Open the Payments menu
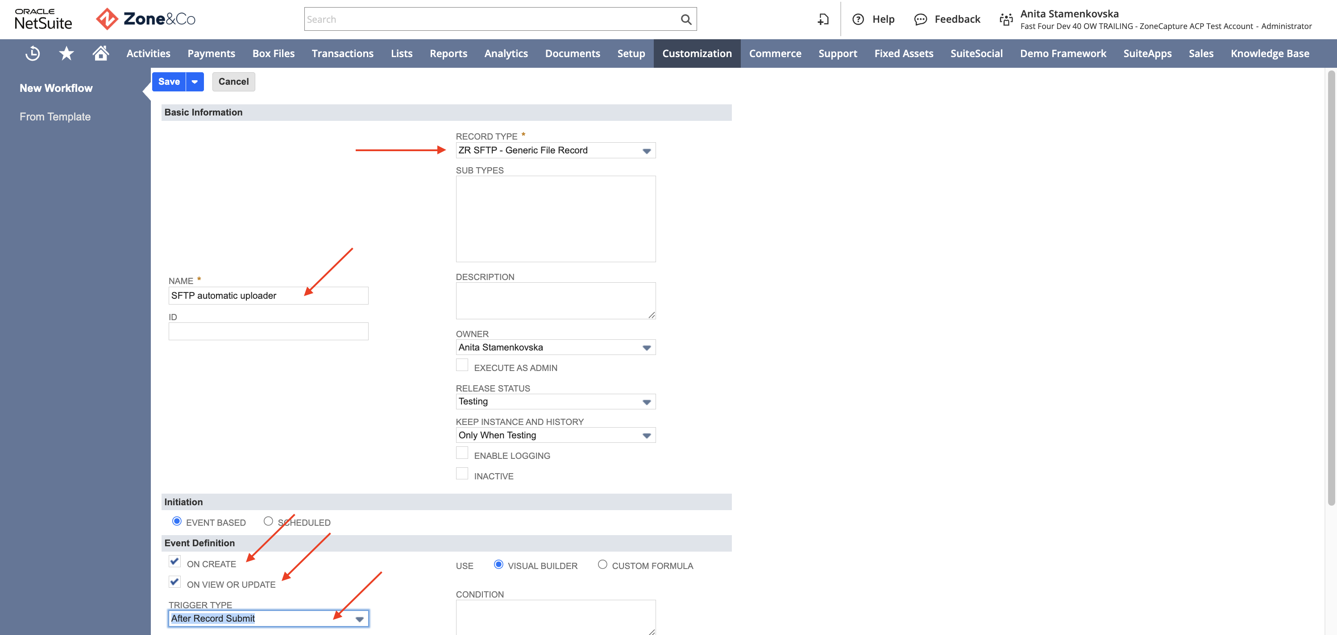 [211, 54]
